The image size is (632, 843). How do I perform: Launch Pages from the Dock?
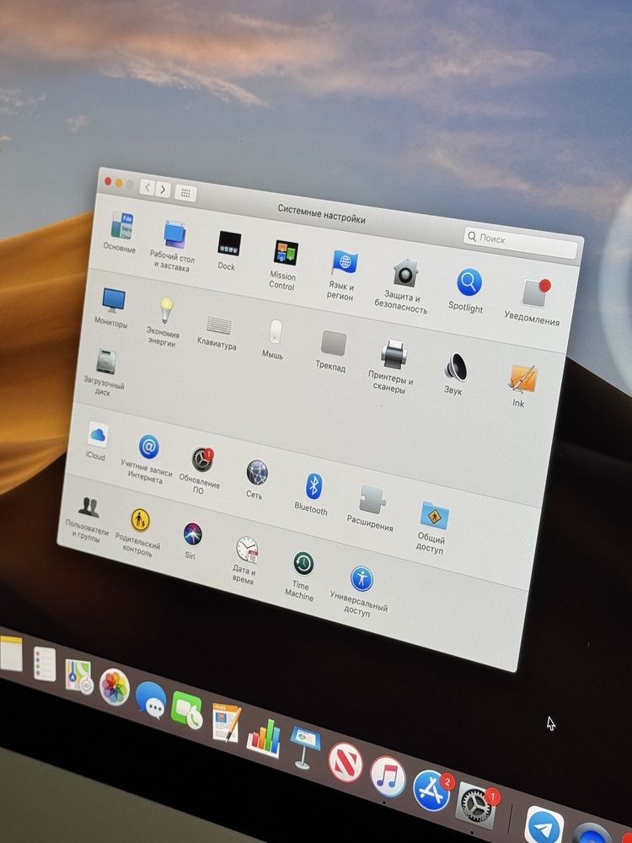click(x=226, y=723)
